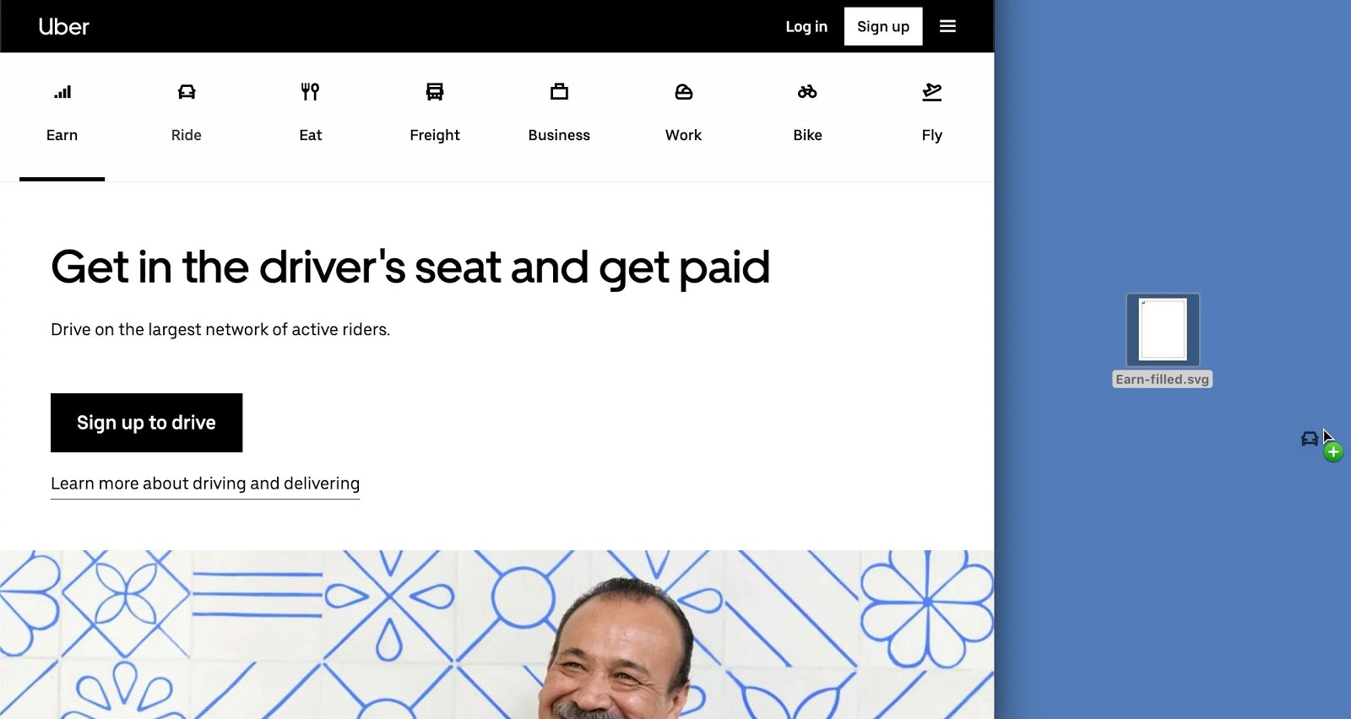Image resolution: width=1351 pixels, height=719 pixels.
Task: Click the Uber logo in header
Action: (x=63, y=27)
